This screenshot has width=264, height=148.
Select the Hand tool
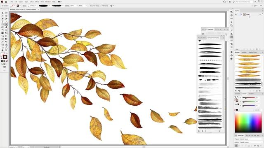coord(2,50)
